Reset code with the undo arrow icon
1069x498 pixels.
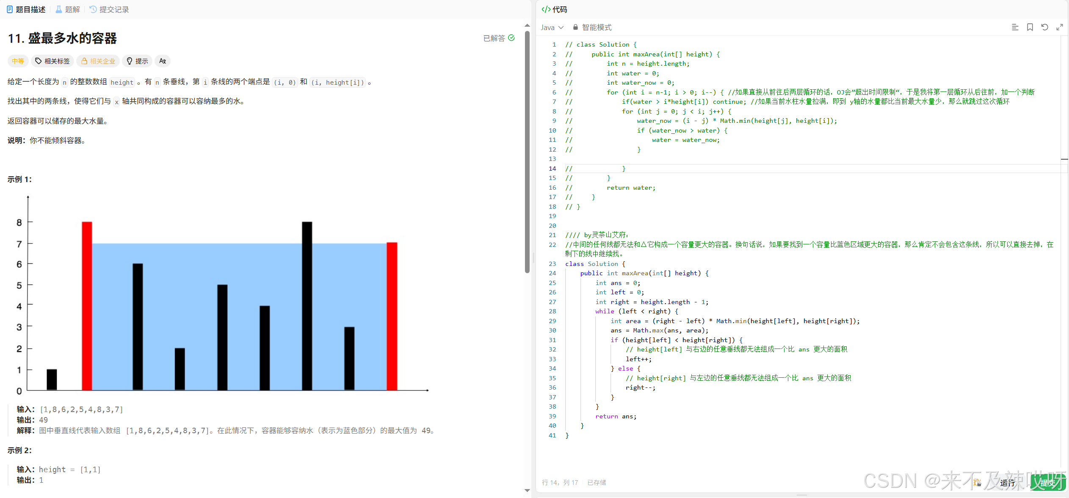coord(1044,27)
